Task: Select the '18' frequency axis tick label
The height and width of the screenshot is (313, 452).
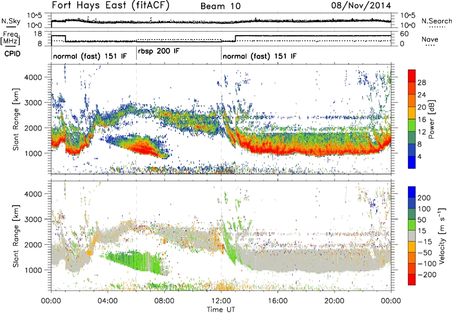Action: coord(38,34)
